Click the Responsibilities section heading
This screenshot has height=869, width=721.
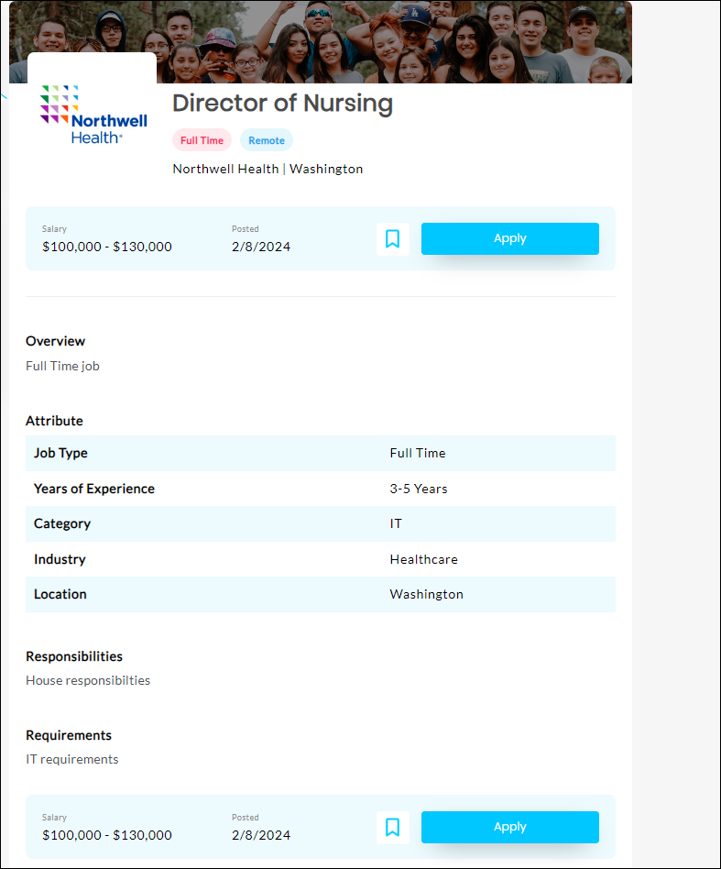click(74, 656)
